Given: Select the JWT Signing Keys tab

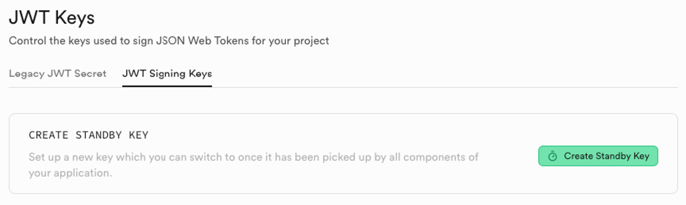Looking at the screenshot, I should [167, 74].
